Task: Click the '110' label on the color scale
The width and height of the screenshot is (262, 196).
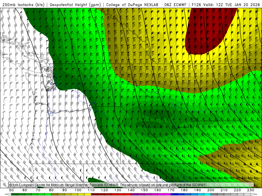Action: [x=91, y=190]
